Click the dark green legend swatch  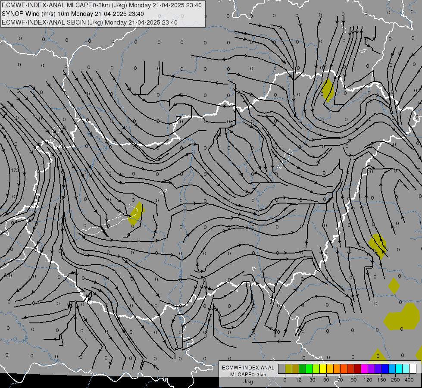(x=303, y=369)
